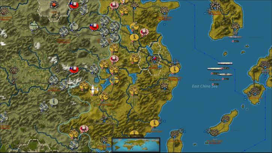
Task: Click the city in the far top-left corner
Action: pos(4,11)
